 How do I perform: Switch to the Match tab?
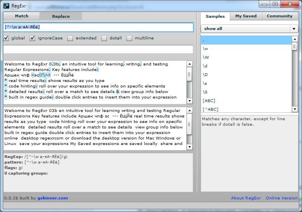pos(22,16)
